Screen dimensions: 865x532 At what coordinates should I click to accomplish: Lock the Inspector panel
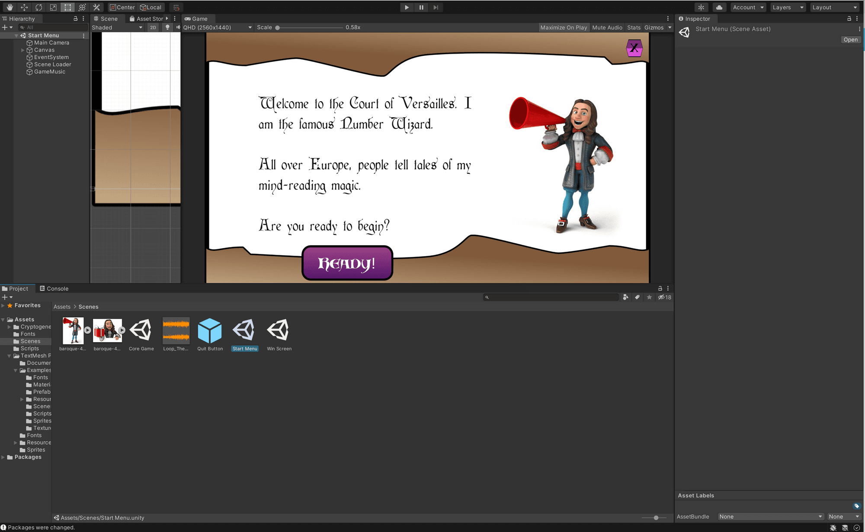pos(849,19)
